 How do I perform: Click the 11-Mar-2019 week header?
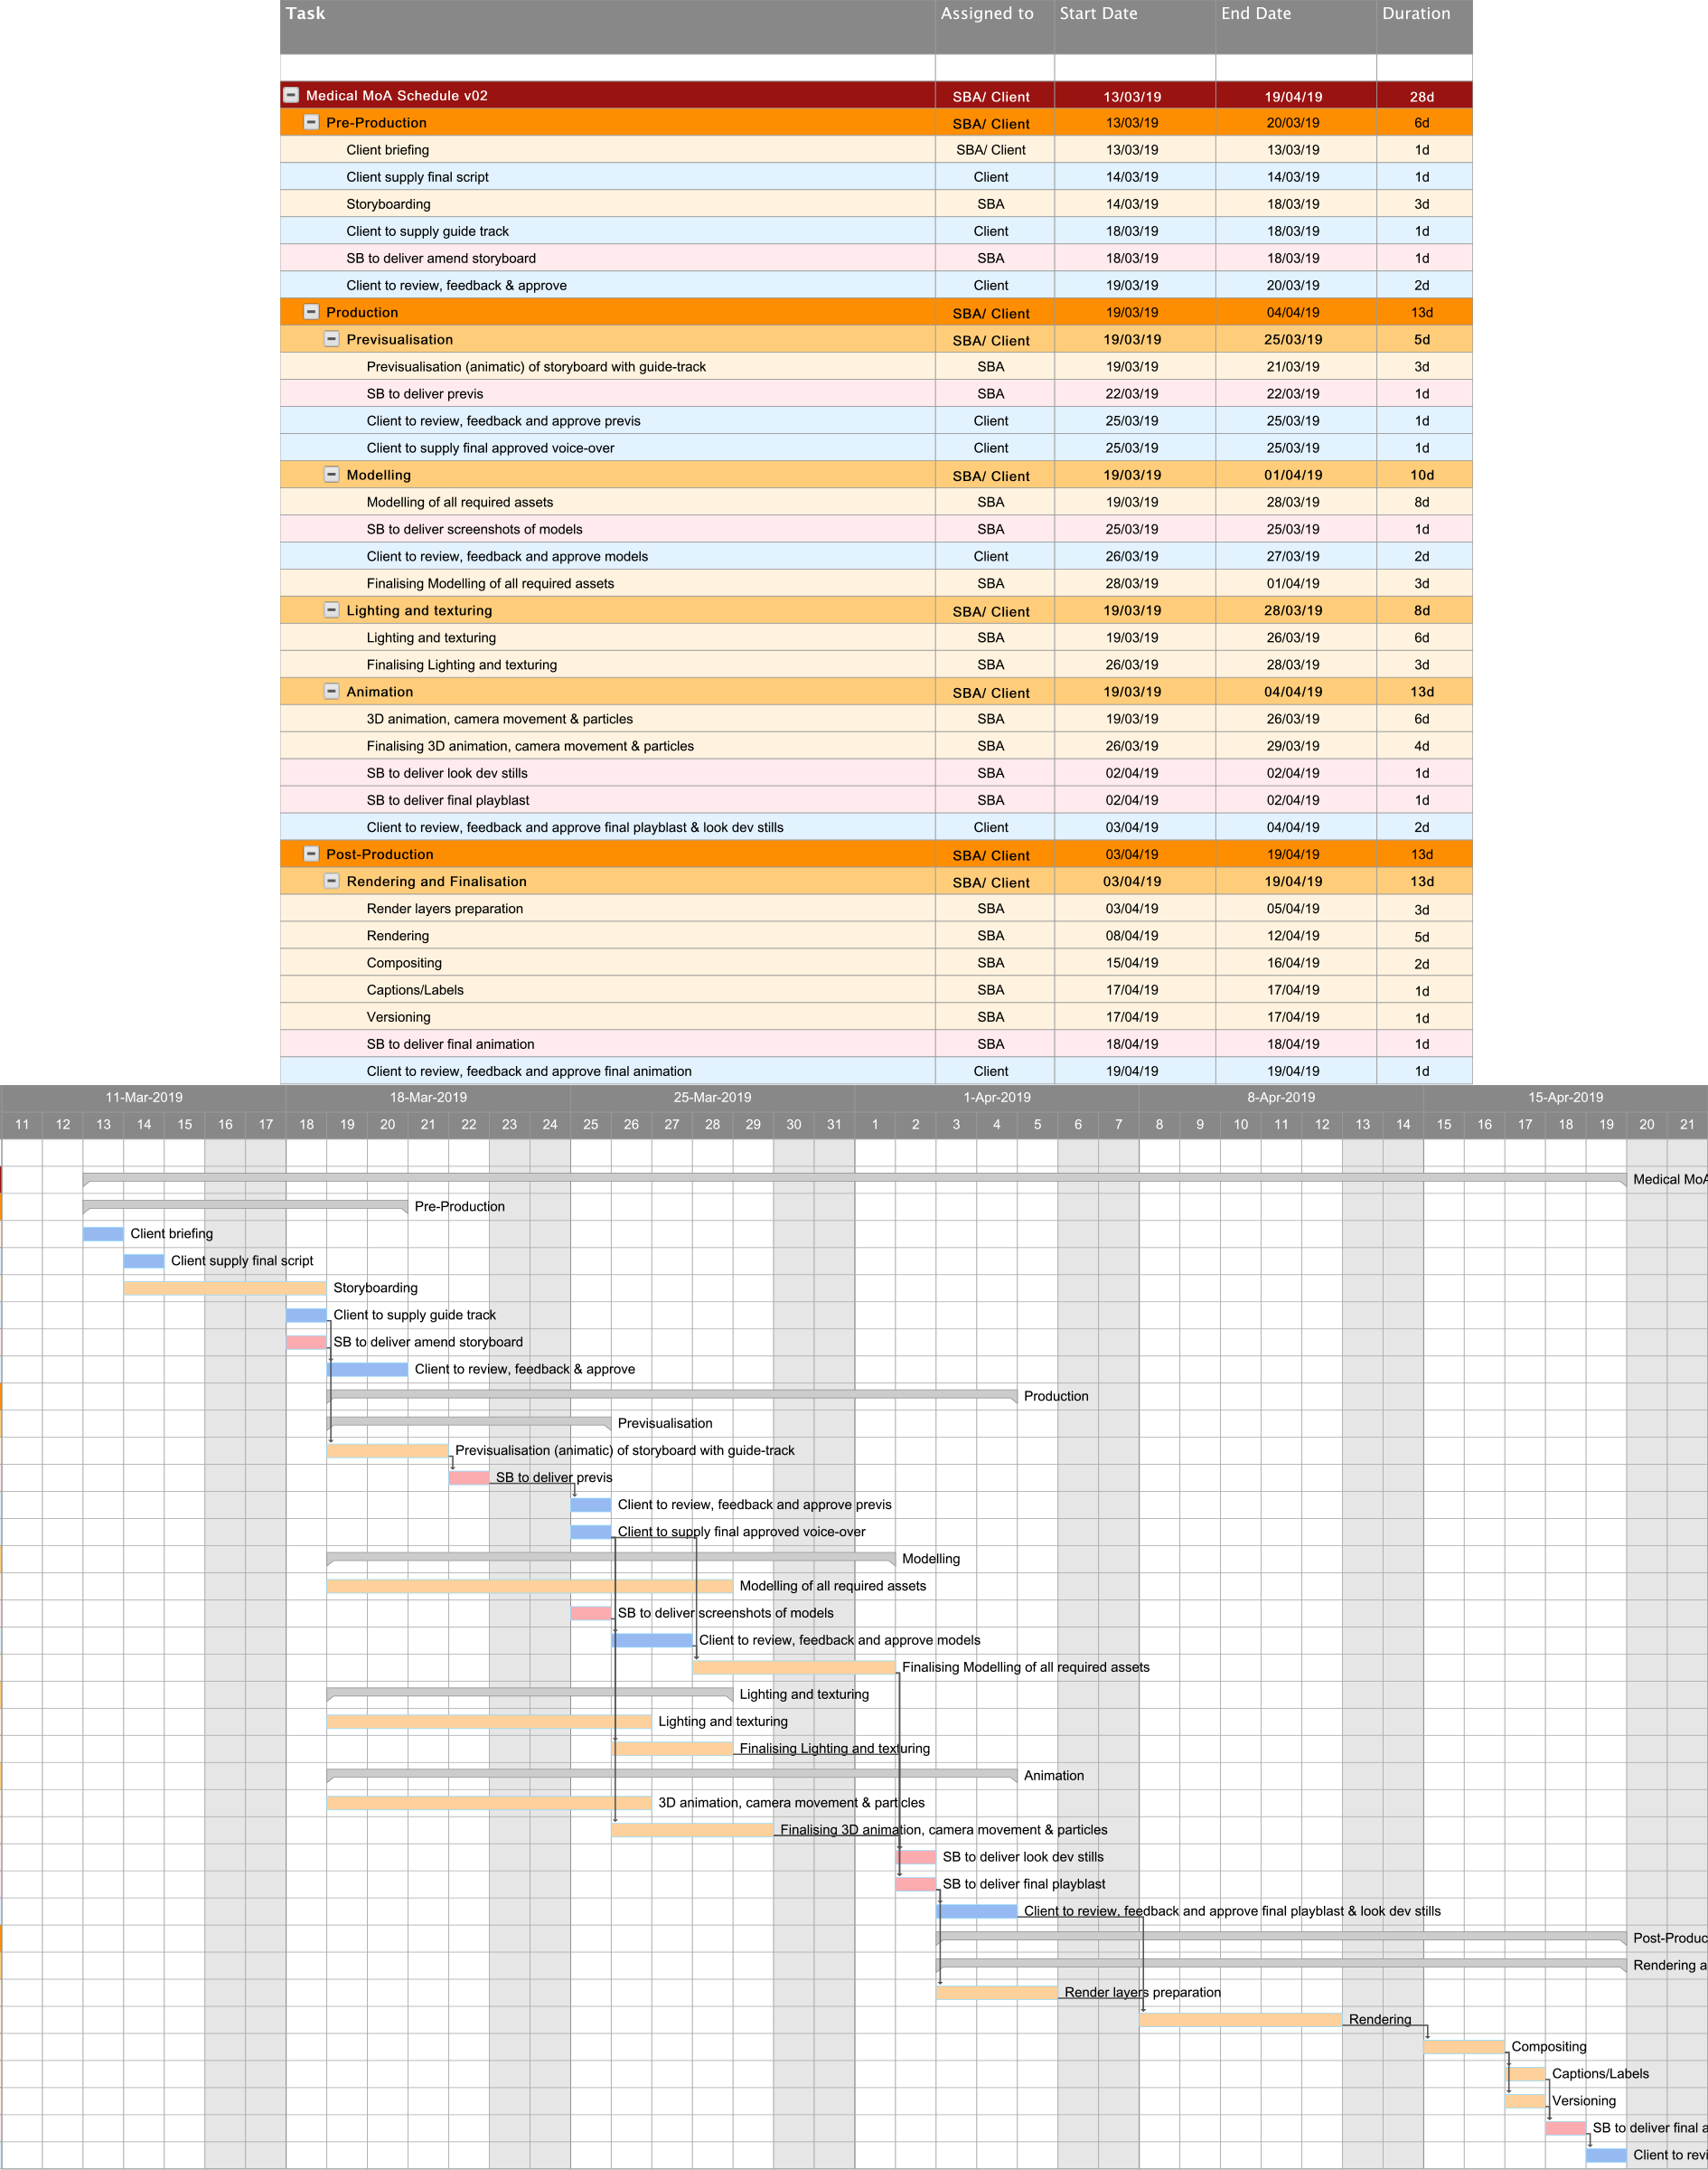[144, 1098]
